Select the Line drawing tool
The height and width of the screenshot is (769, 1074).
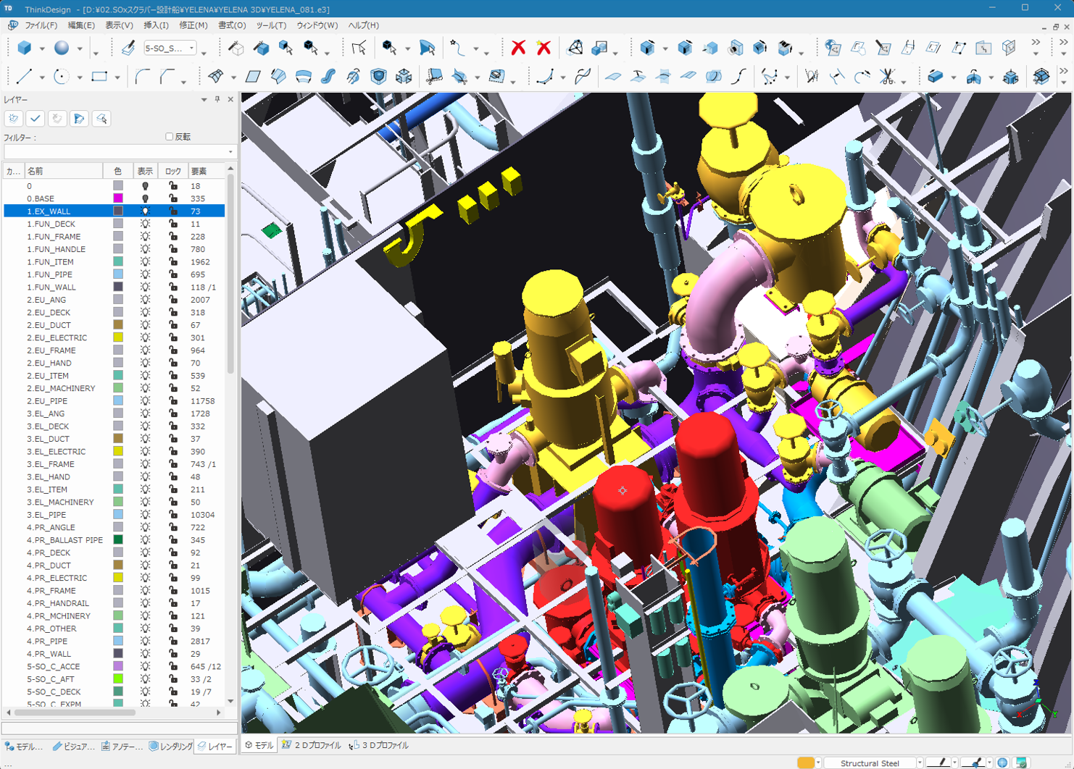click(24, 77)
